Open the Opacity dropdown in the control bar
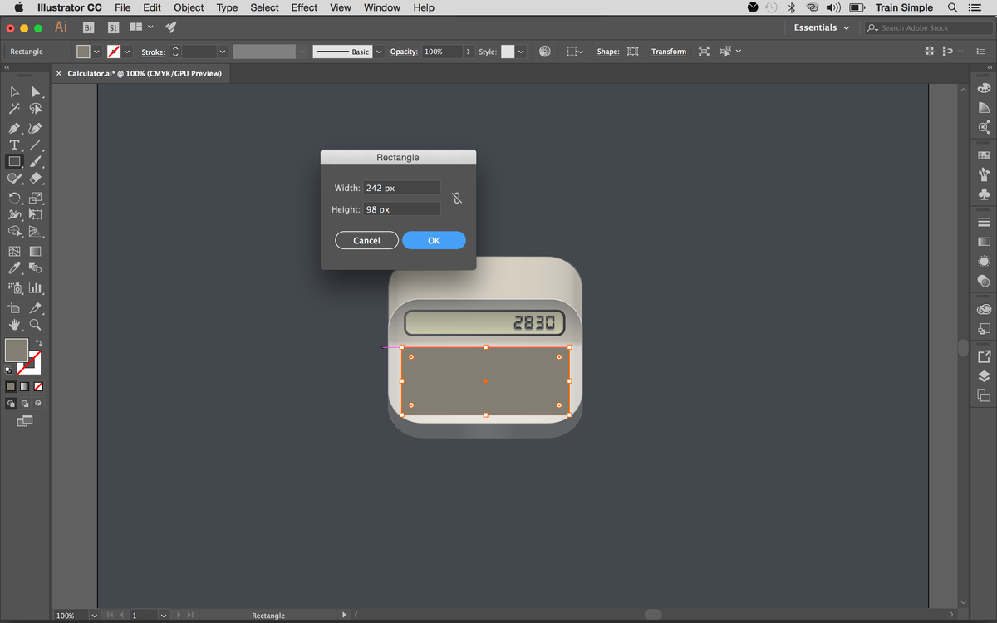Viewport: 997px width, 623px height. (x=468, y=51)
